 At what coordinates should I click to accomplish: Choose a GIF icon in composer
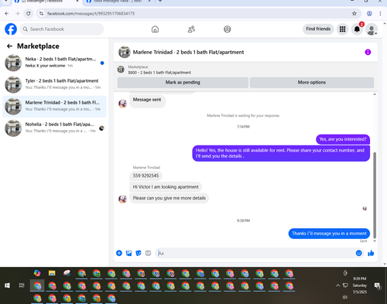pyautogui.click(x=148, y=253)
